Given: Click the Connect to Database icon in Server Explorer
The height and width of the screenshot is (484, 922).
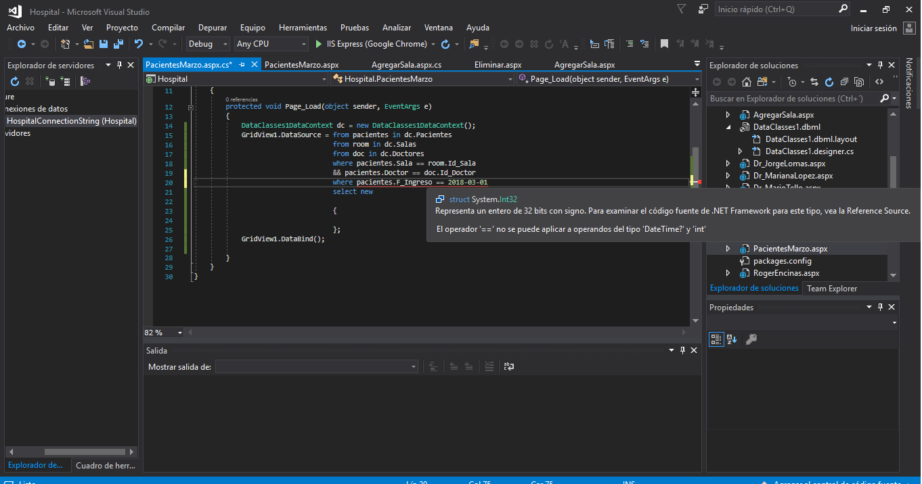Looking at the screenshot, I should point(50,81).
